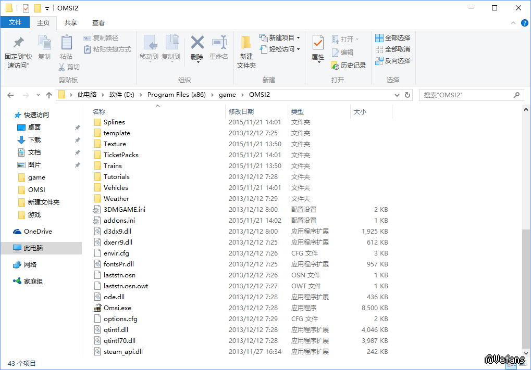Click the game breadcrumb segment
The width and height of the screenshot is (531, 370).
point(227,95)
